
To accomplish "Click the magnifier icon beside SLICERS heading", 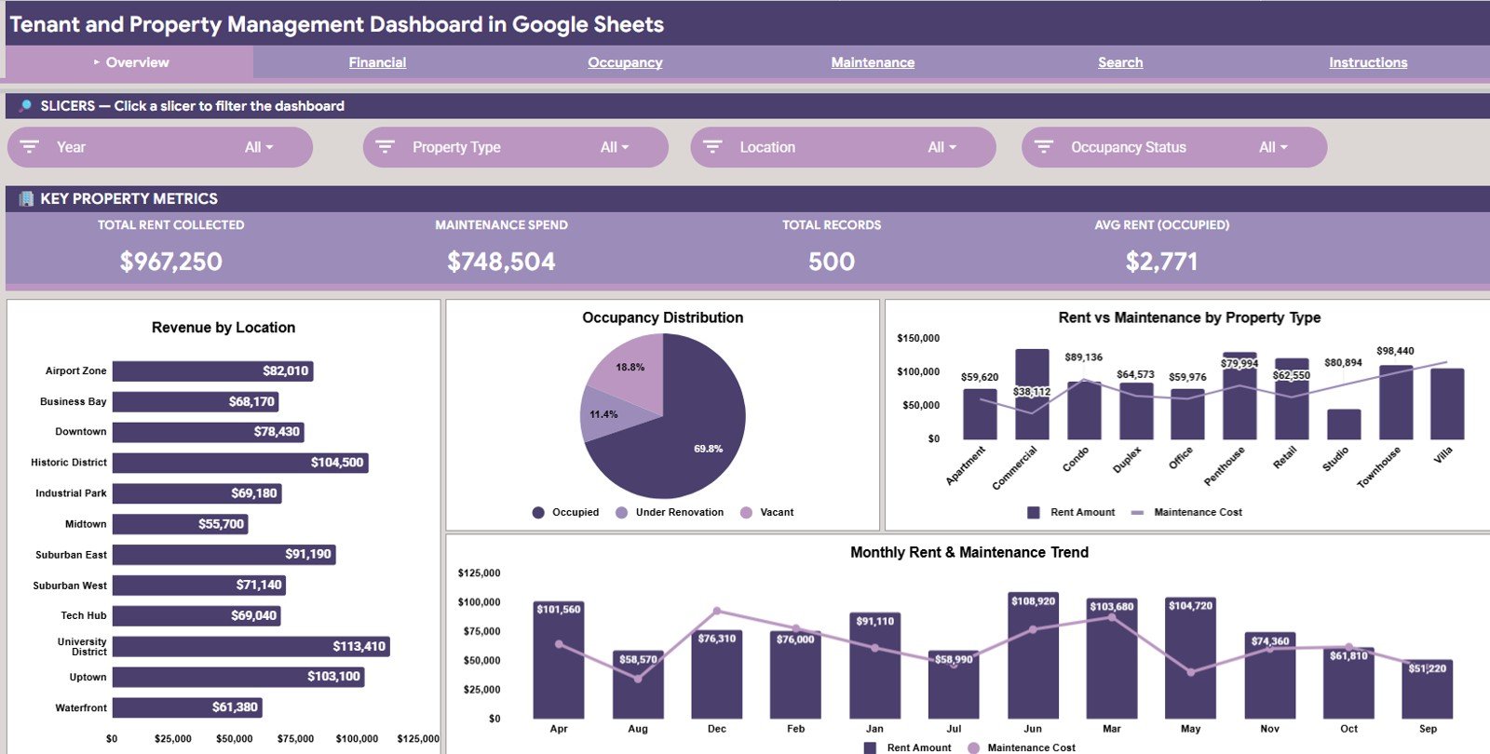I will tap(25, 106).
